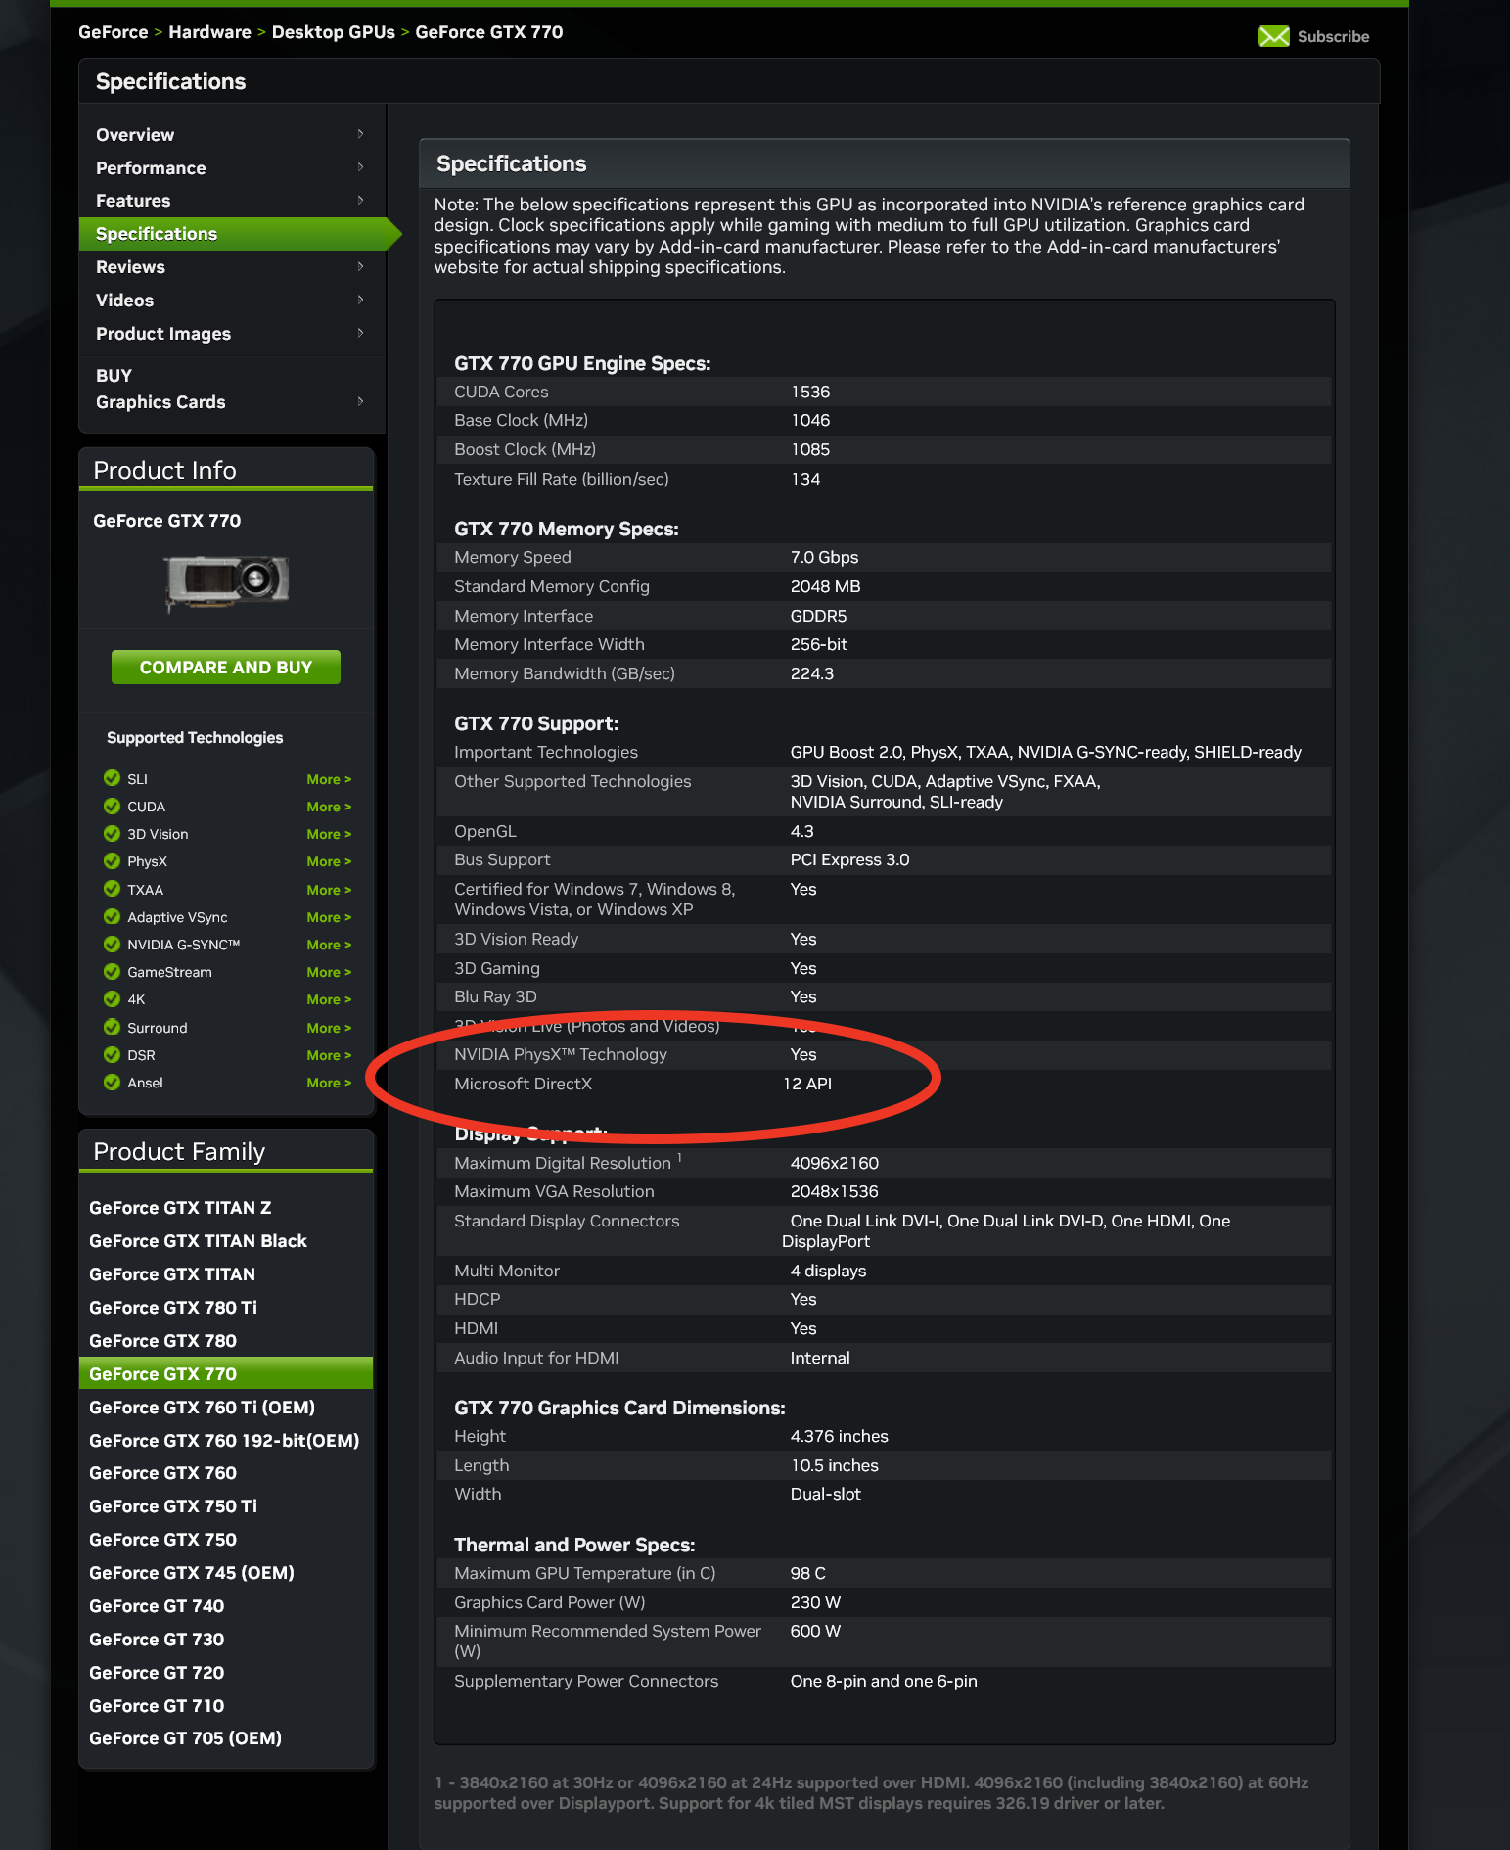Open GeForce GT 710 product page
Screen dimensions: 1510x1850
[x=157, y=1706]
